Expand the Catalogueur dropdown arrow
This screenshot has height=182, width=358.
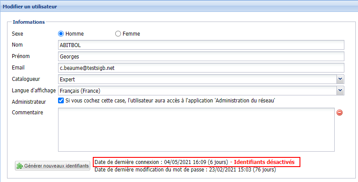click(x=340, y=79)
